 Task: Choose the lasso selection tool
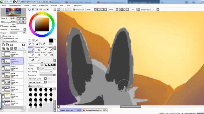(33, 40)
